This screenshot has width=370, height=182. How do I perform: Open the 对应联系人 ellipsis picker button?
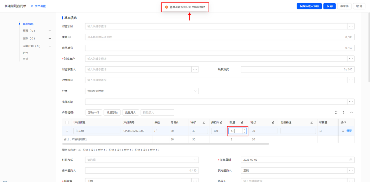pos(195,69)
